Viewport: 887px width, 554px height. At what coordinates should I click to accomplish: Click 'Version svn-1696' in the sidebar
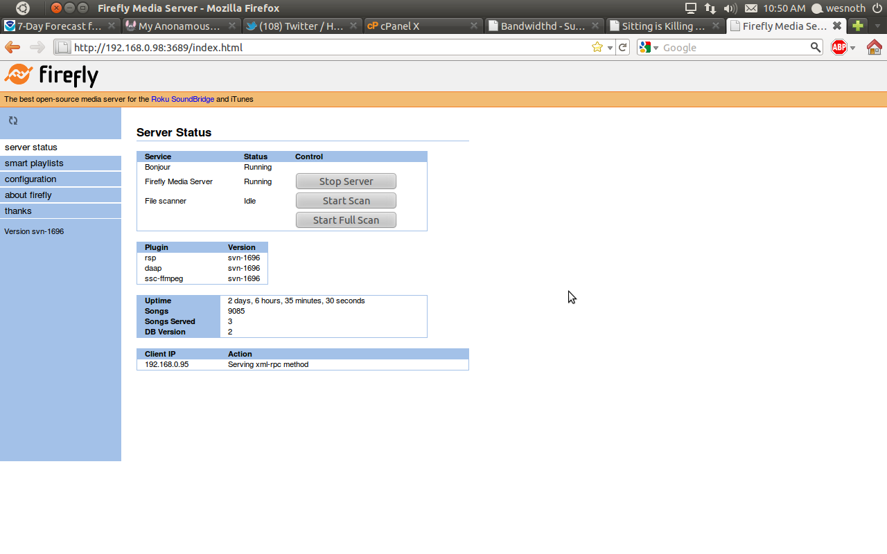coord(34,231)
